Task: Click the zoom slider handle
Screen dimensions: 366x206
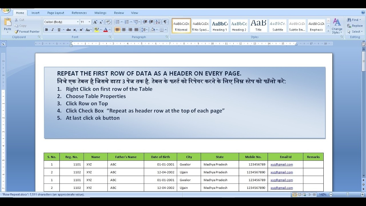Action: 348,195
